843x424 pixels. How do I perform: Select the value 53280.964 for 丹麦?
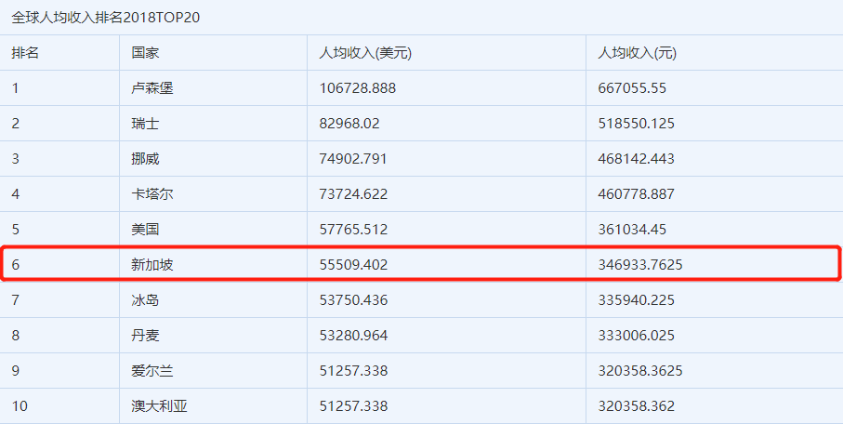[353, 336]
